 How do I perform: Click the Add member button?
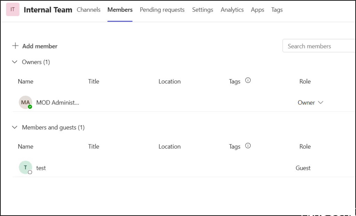click(x=40, y=46)
